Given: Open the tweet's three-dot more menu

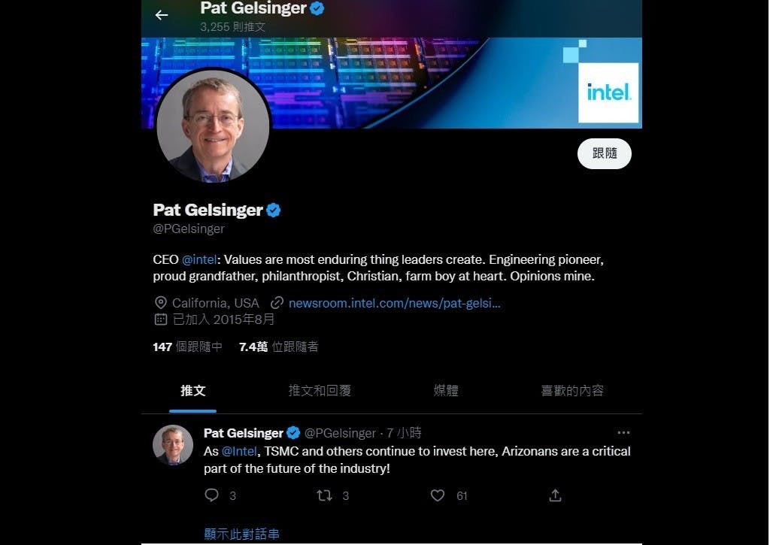Looking at the screenshot, I should (623, 432).
